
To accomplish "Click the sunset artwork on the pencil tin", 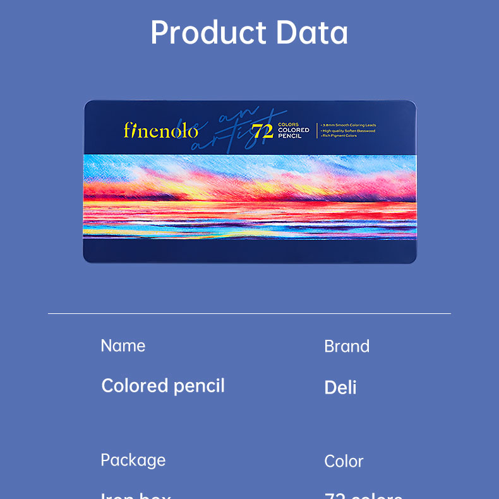I will click(249, 196).
